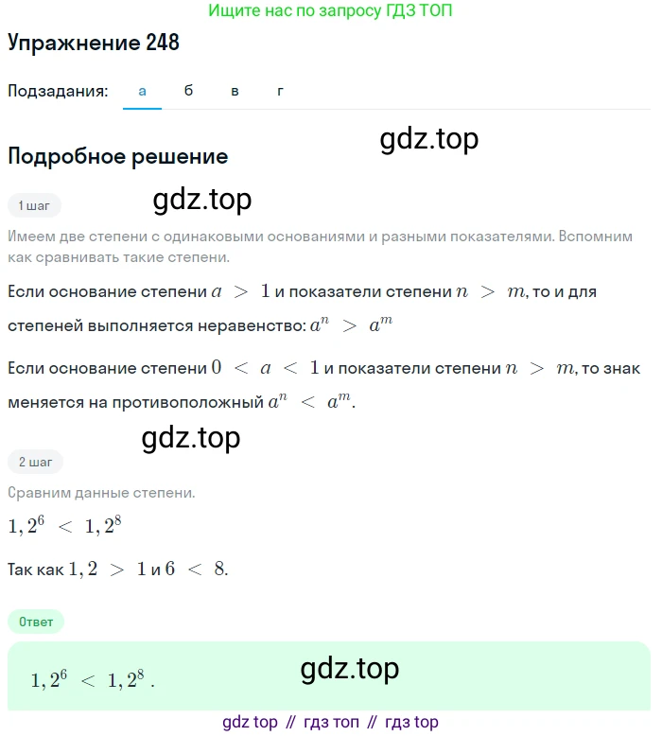Image resolution: width=662 pixels, height=736 pixels.
Task: Click the 'Сравним данные степени.' text
Action: click(101, 493)
